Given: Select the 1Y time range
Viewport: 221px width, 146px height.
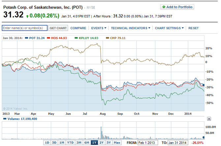Looking at the screenshot, I should (x=94, y=143).
